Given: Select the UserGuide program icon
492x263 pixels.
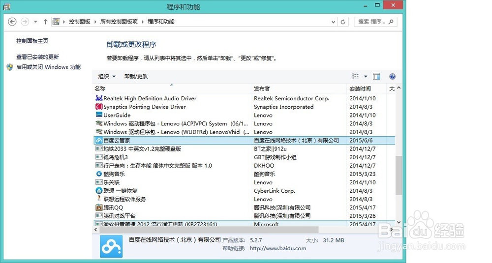Looking at the screenshot, I should [99, 115].
